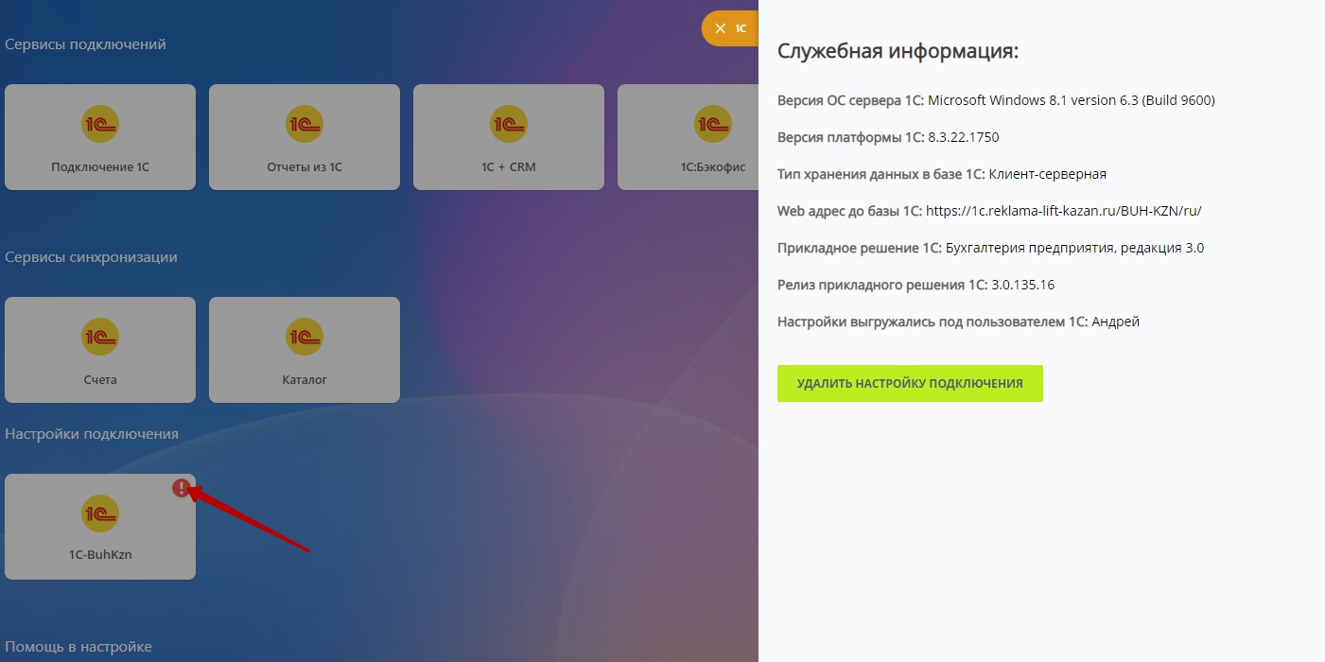Select the Настройки подключения section heading
The height and width of the screenshot is (662, 1325).
coord(92,434)
